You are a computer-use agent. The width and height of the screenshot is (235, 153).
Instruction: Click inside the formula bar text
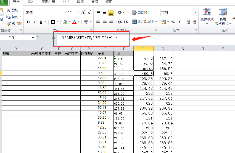(x=88, y=38)
